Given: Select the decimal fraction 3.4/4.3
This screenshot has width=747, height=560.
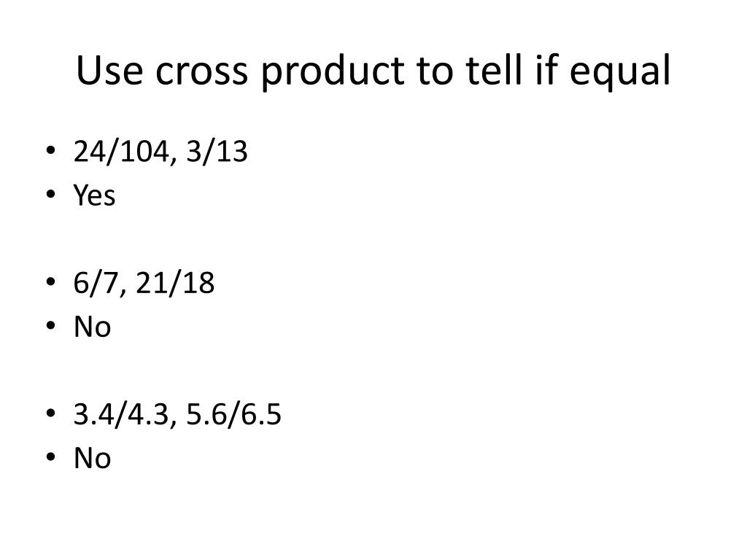Looking at the screenshot, I should click(122, 414).
